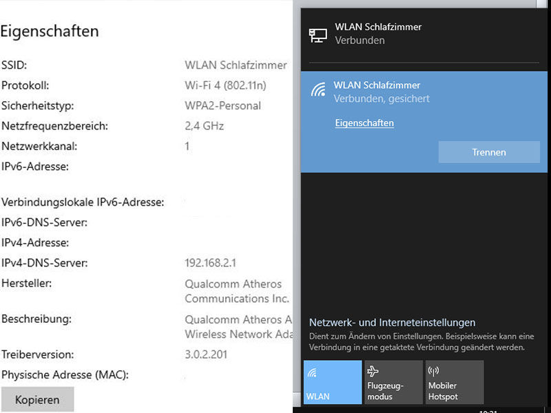Click the Sicherheitstyp: label
The height and width of the screenshot is (413, 551).
pyautogui.click(x=38, y=106)
